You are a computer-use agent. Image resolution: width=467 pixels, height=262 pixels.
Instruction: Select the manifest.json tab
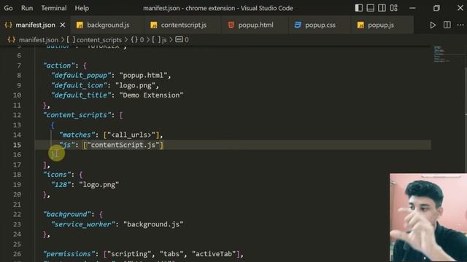pos(35,25)
